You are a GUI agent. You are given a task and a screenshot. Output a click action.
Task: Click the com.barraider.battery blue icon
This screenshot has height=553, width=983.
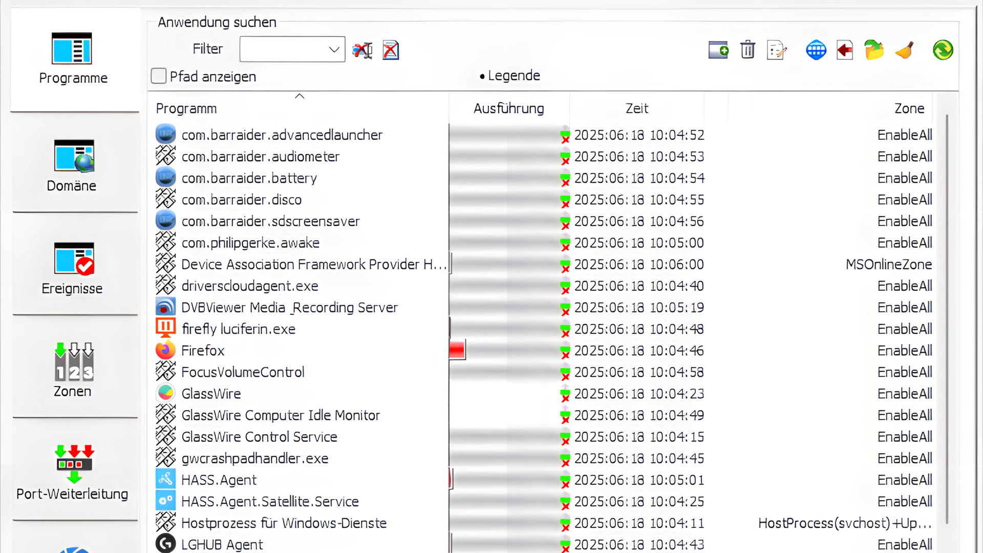165,178
